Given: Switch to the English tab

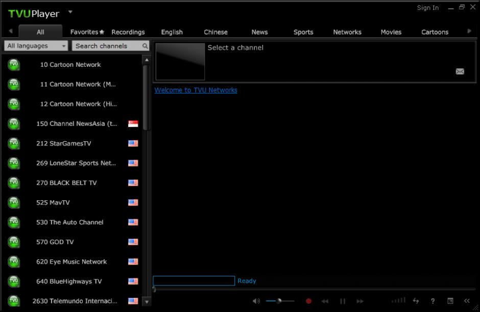Looking at the screenshot, I should [172, 32].
